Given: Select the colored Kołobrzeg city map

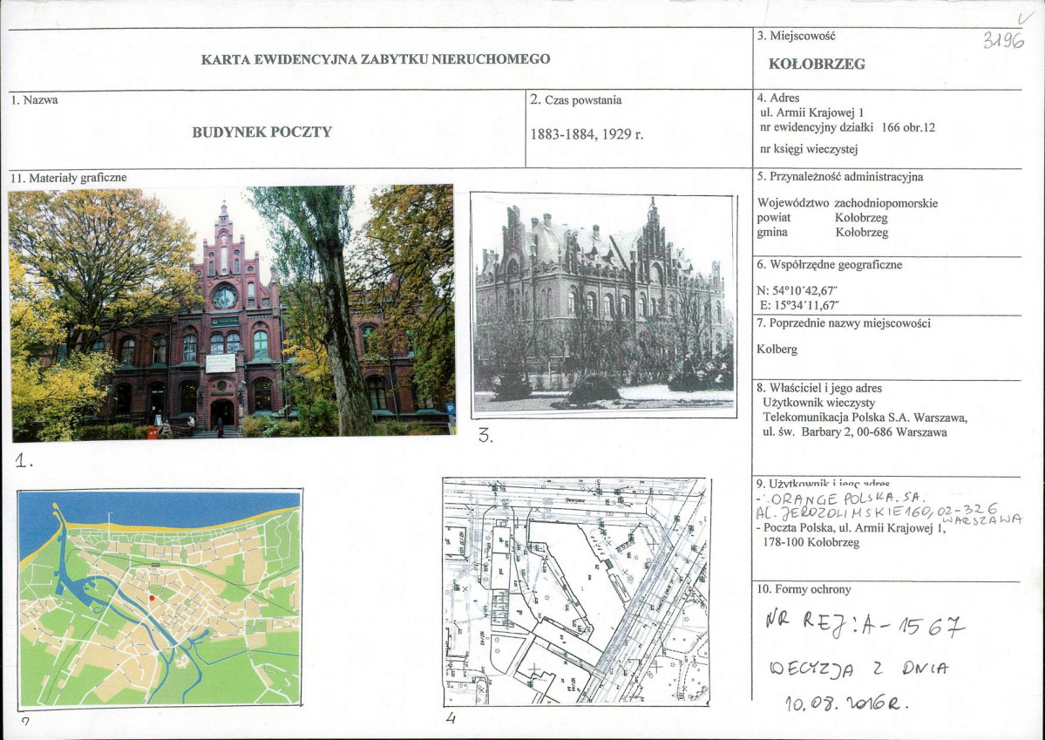Looking at the screenshot, I should [x=159, y=598].
